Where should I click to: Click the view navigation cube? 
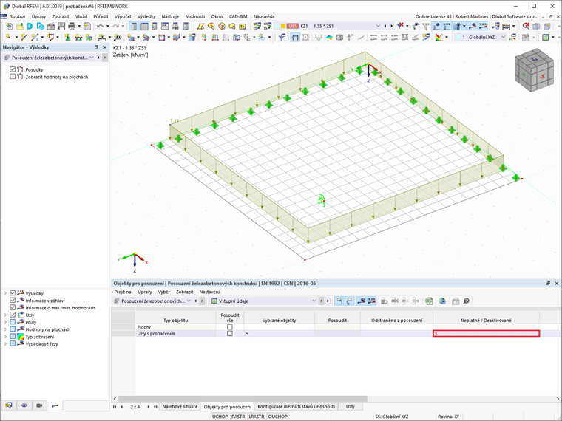(534, 70)
